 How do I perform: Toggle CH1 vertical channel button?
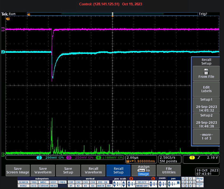click(x=71, y=182)
